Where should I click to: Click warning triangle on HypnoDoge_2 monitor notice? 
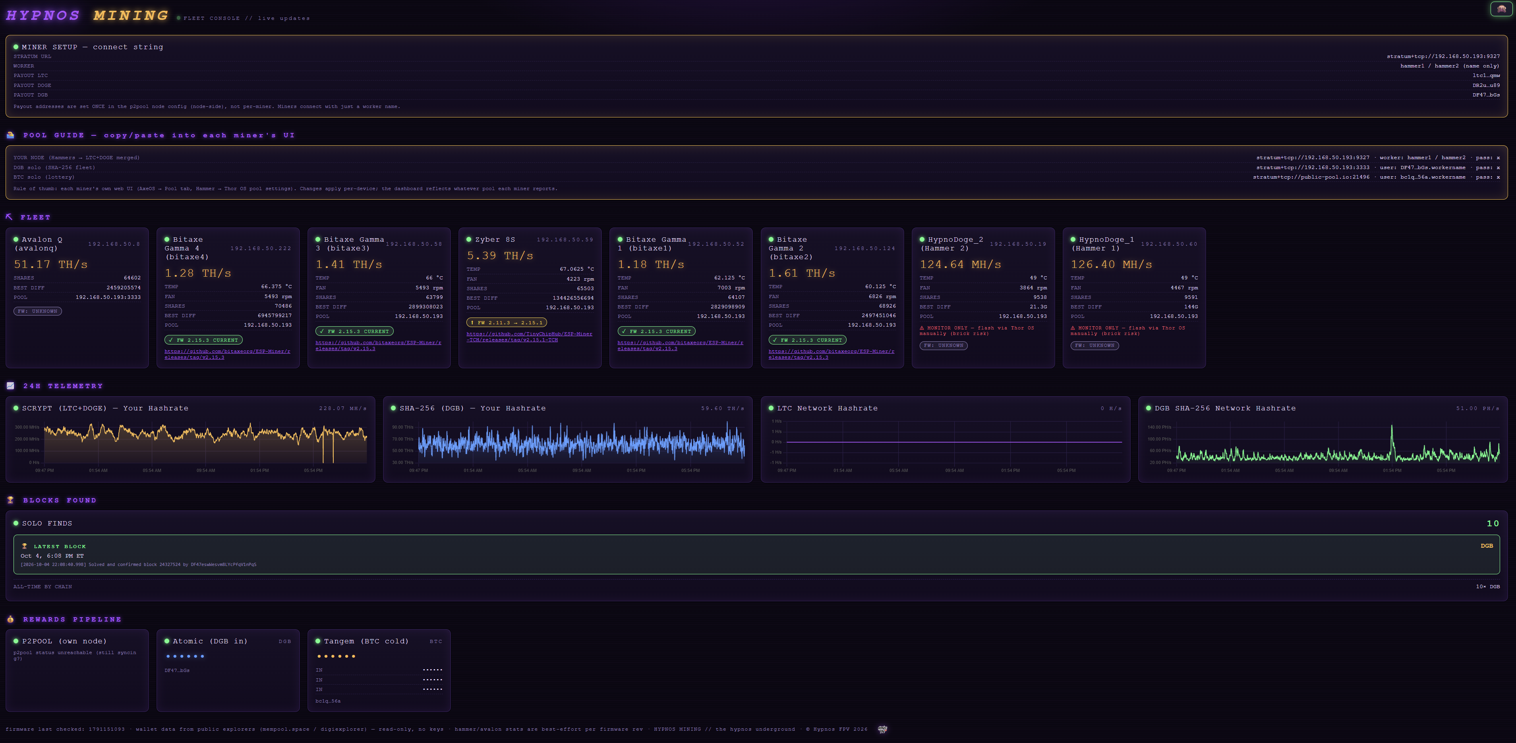point(922,328)
